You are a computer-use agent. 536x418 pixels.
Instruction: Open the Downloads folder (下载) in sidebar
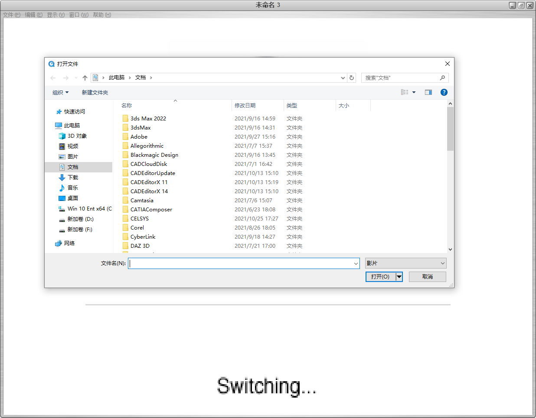[x=72, y=178]
